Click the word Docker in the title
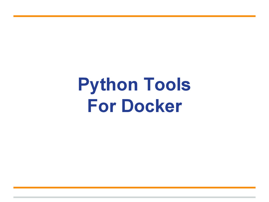This screenshot has width=269, height=202. tap(152, 105)
